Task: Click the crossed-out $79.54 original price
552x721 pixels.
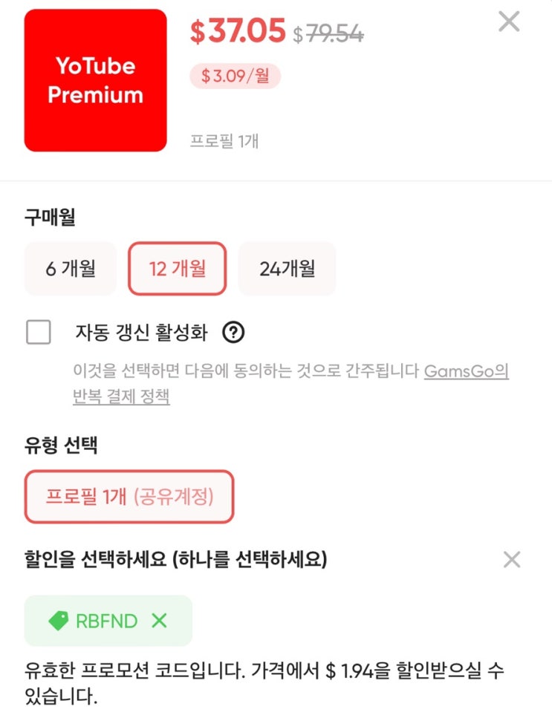Action: (x=328, y=33)
